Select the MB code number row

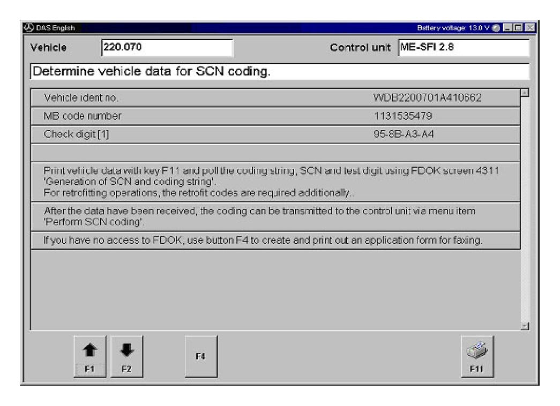click(x=275, y=116)
